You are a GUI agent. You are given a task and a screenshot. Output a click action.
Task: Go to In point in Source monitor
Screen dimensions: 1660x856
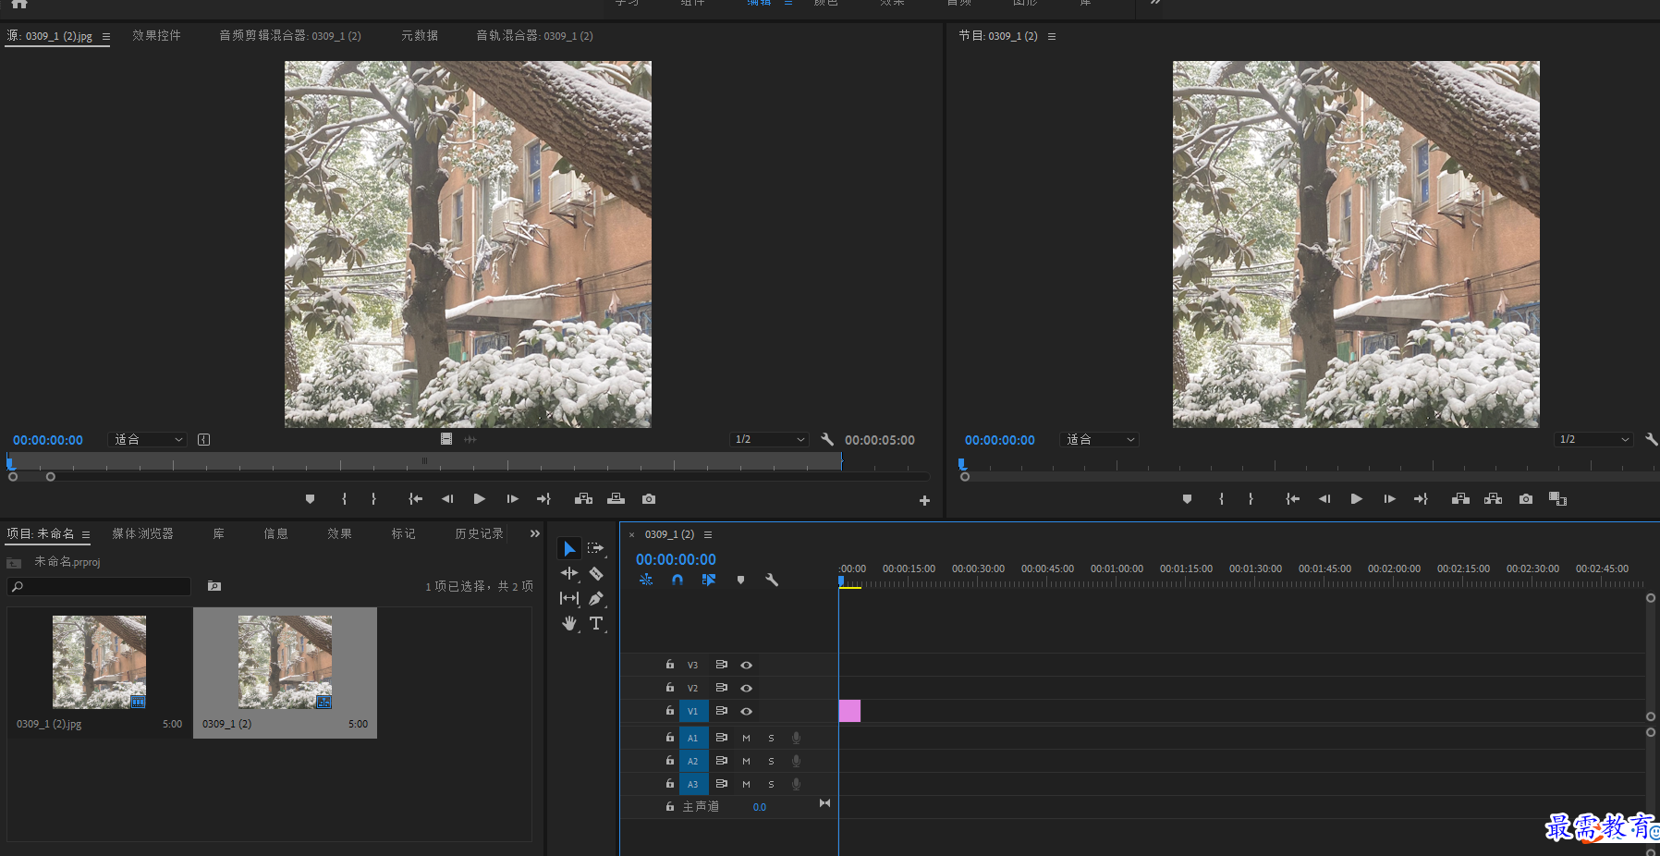(416, 499)
